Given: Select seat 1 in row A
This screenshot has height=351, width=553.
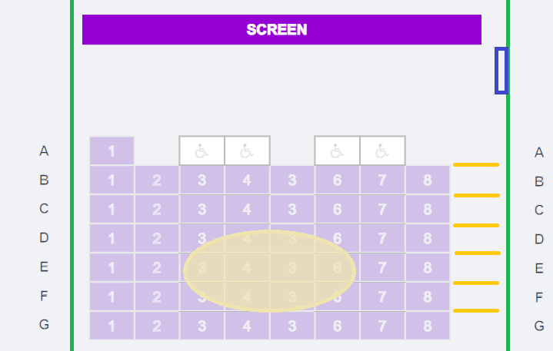Looking at the screenshot, I should 112,151.
